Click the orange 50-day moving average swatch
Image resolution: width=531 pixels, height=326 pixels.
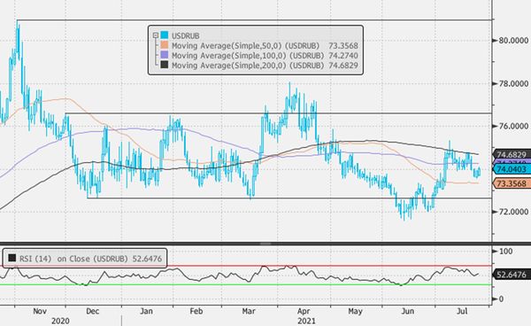pyautogui.click(x=165, y=45)
